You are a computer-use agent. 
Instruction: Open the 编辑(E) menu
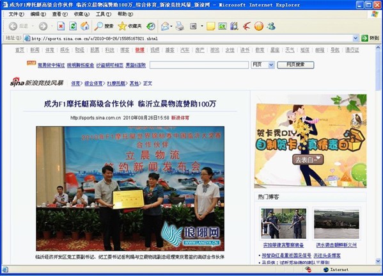click(x=38, y=14)
